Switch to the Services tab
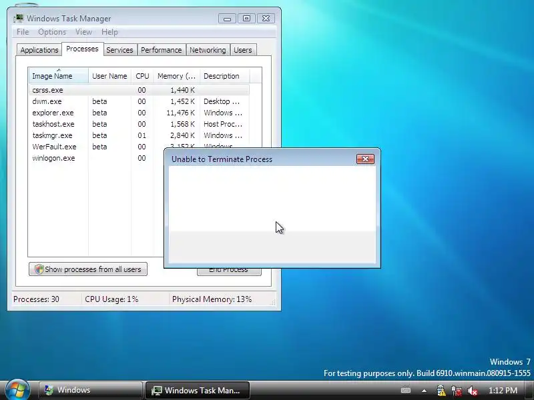Image resolution: width=534 pixels, height=400 pixels. pos(119,50)
